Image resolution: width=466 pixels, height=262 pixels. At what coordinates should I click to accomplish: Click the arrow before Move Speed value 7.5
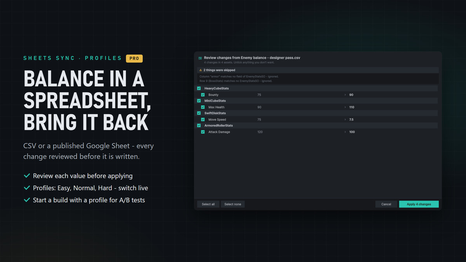(345, 120)
